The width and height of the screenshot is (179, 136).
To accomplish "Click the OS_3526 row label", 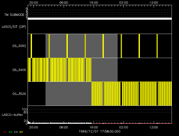I will (19, 94).
